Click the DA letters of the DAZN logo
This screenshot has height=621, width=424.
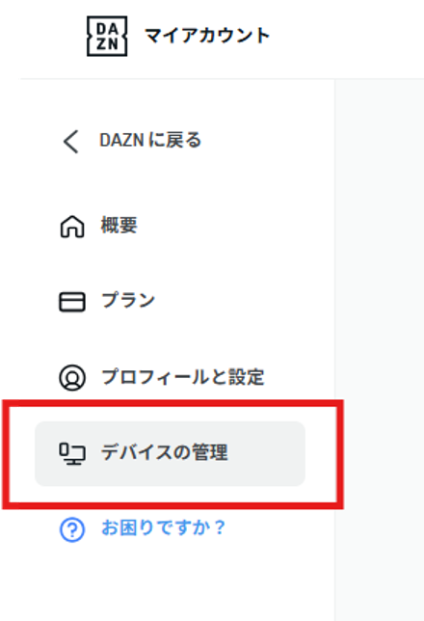pos(107,29)
